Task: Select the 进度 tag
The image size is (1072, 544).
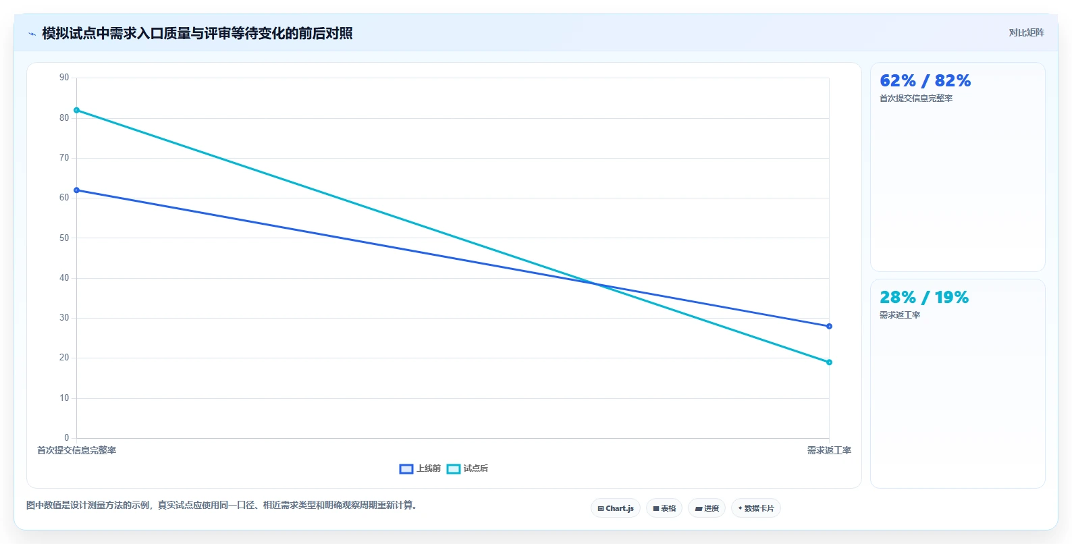Action: tap(707, 508)
